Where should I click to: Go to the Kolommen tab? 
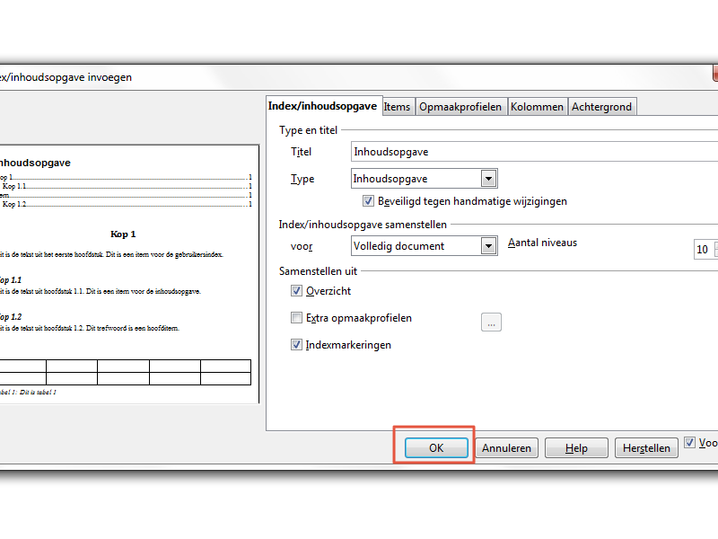(537, 107)
